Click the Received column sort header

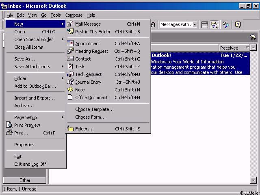click(x=234, y=48)
